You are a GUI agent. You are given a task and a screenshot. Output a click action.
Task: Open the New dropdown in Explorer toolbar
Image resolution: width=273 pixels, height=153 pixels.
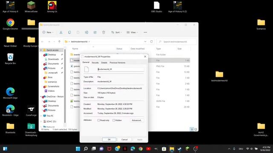pyautogui.click(x=48, y=32)
